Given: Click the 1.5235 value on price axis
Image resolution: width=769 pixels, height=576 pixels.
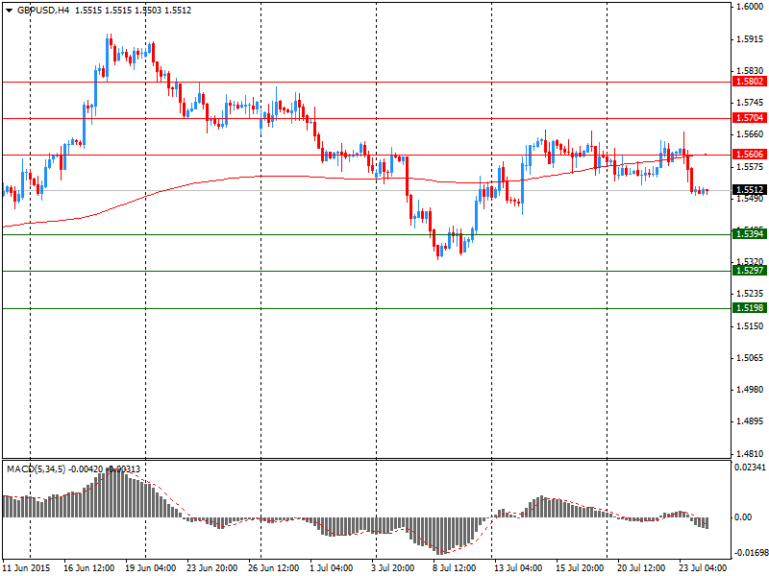Looking at the screenshot, I should point(750,294).
